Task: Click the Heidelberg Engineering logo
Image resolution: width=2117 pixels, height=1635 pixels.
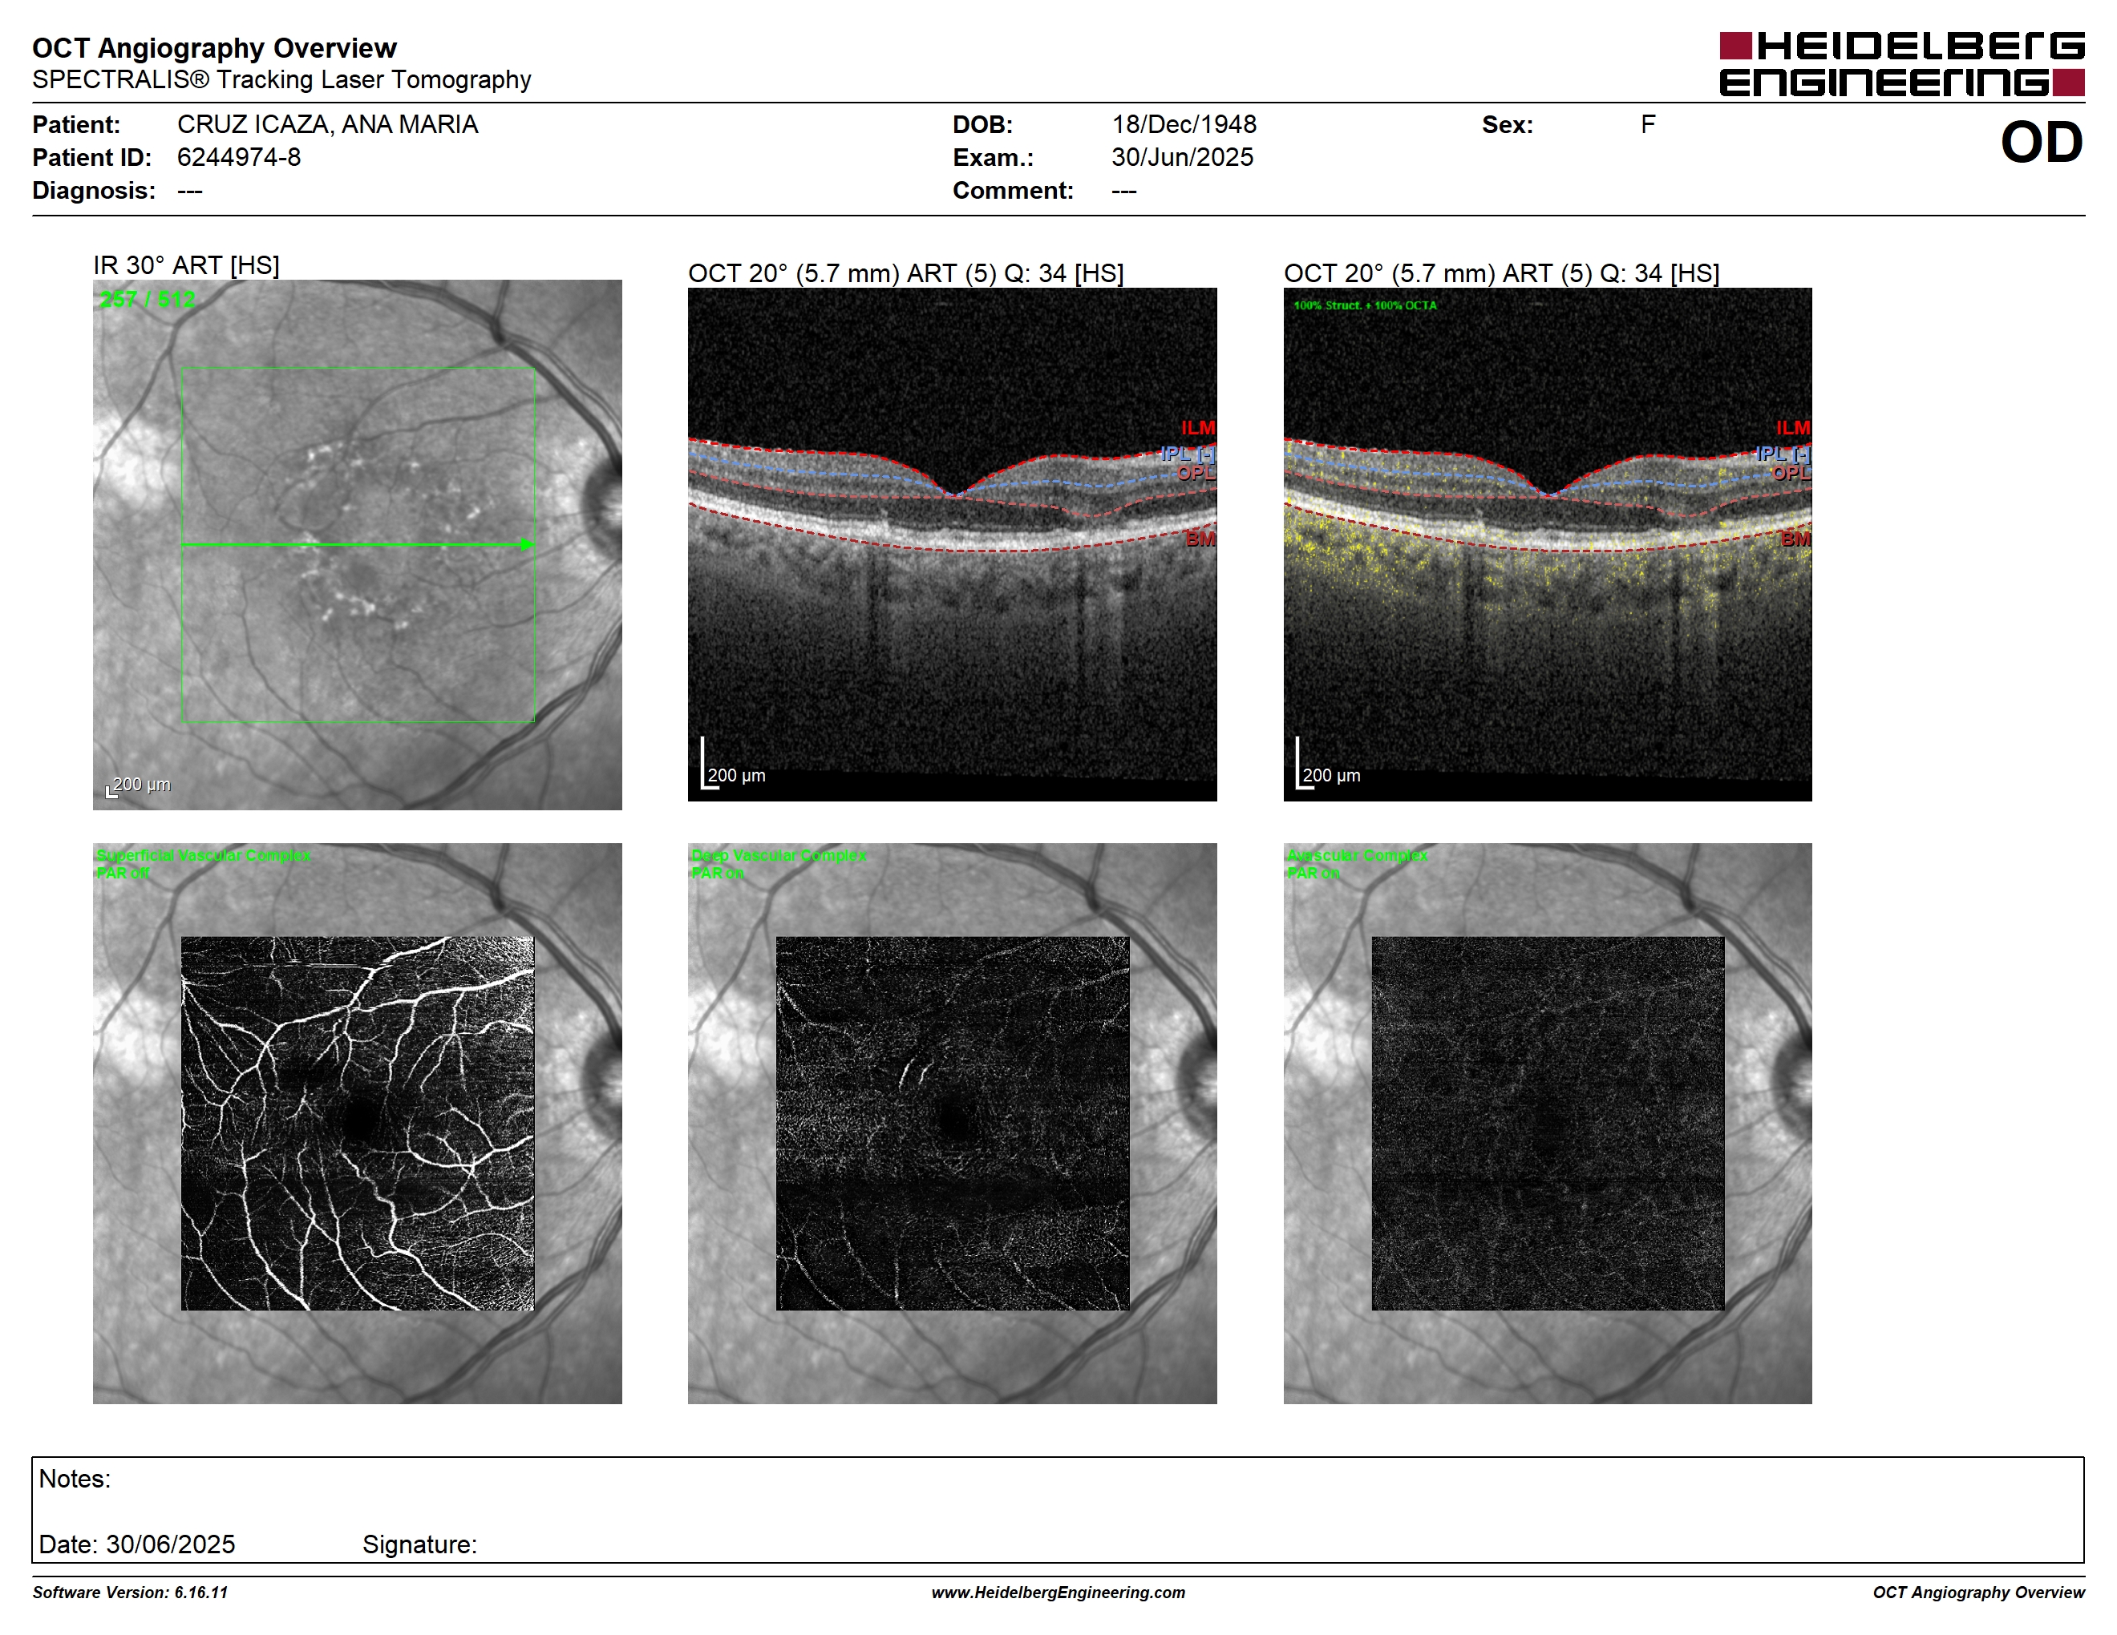Action: click(1900, 64)
